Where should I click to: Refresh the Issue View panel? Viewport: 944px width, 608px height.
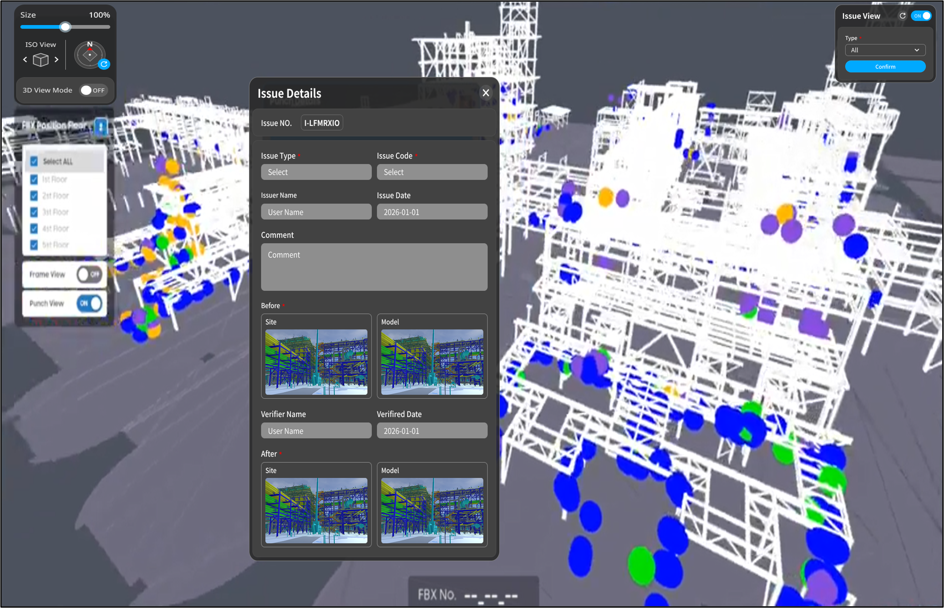pyautogui.click(x=903, y=16)
